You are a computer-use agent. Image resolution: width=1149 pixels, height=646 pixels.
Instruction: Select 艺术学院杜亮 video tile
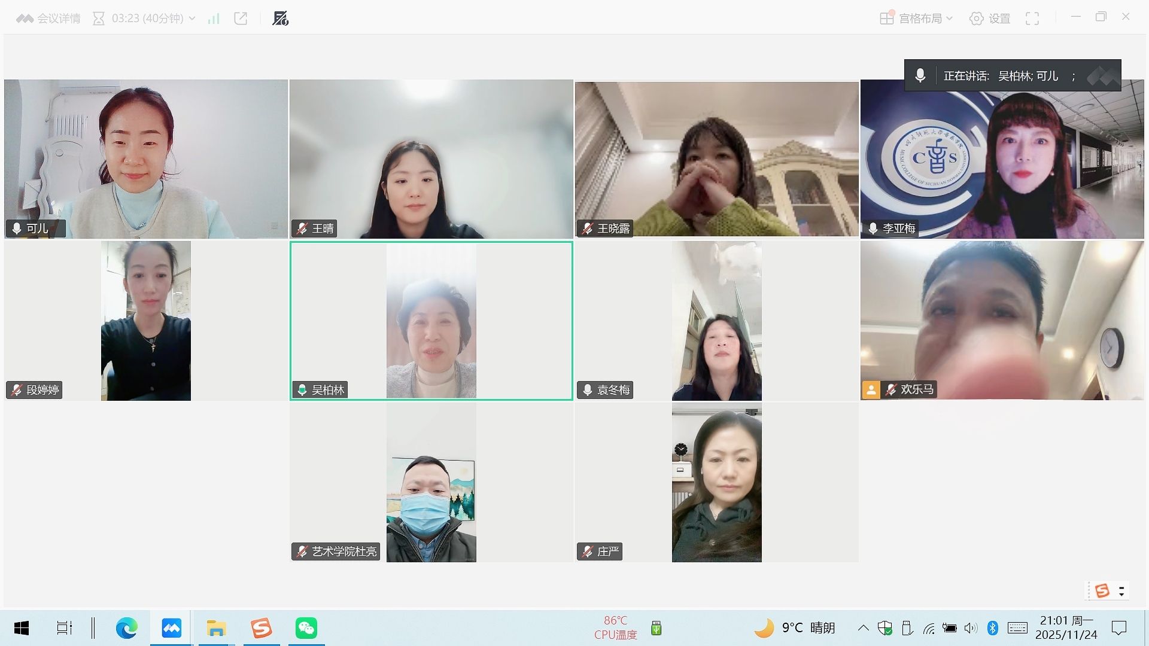coord(431,482)
